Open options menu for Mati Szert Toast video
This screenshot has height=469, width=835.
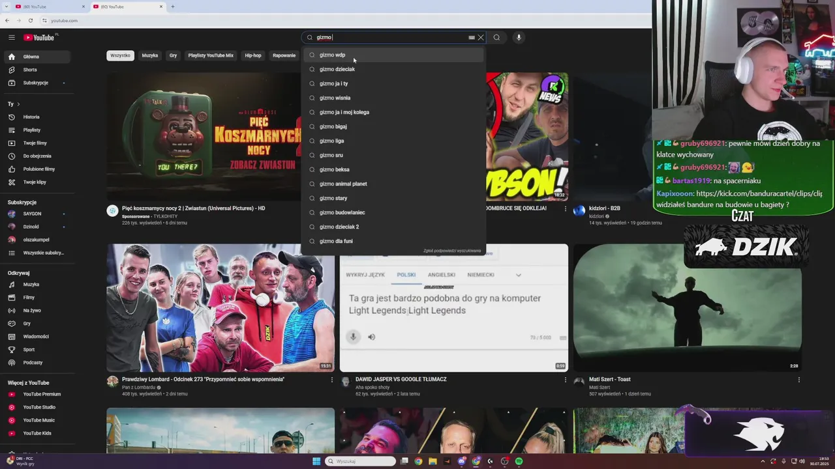tap(798, 380)
